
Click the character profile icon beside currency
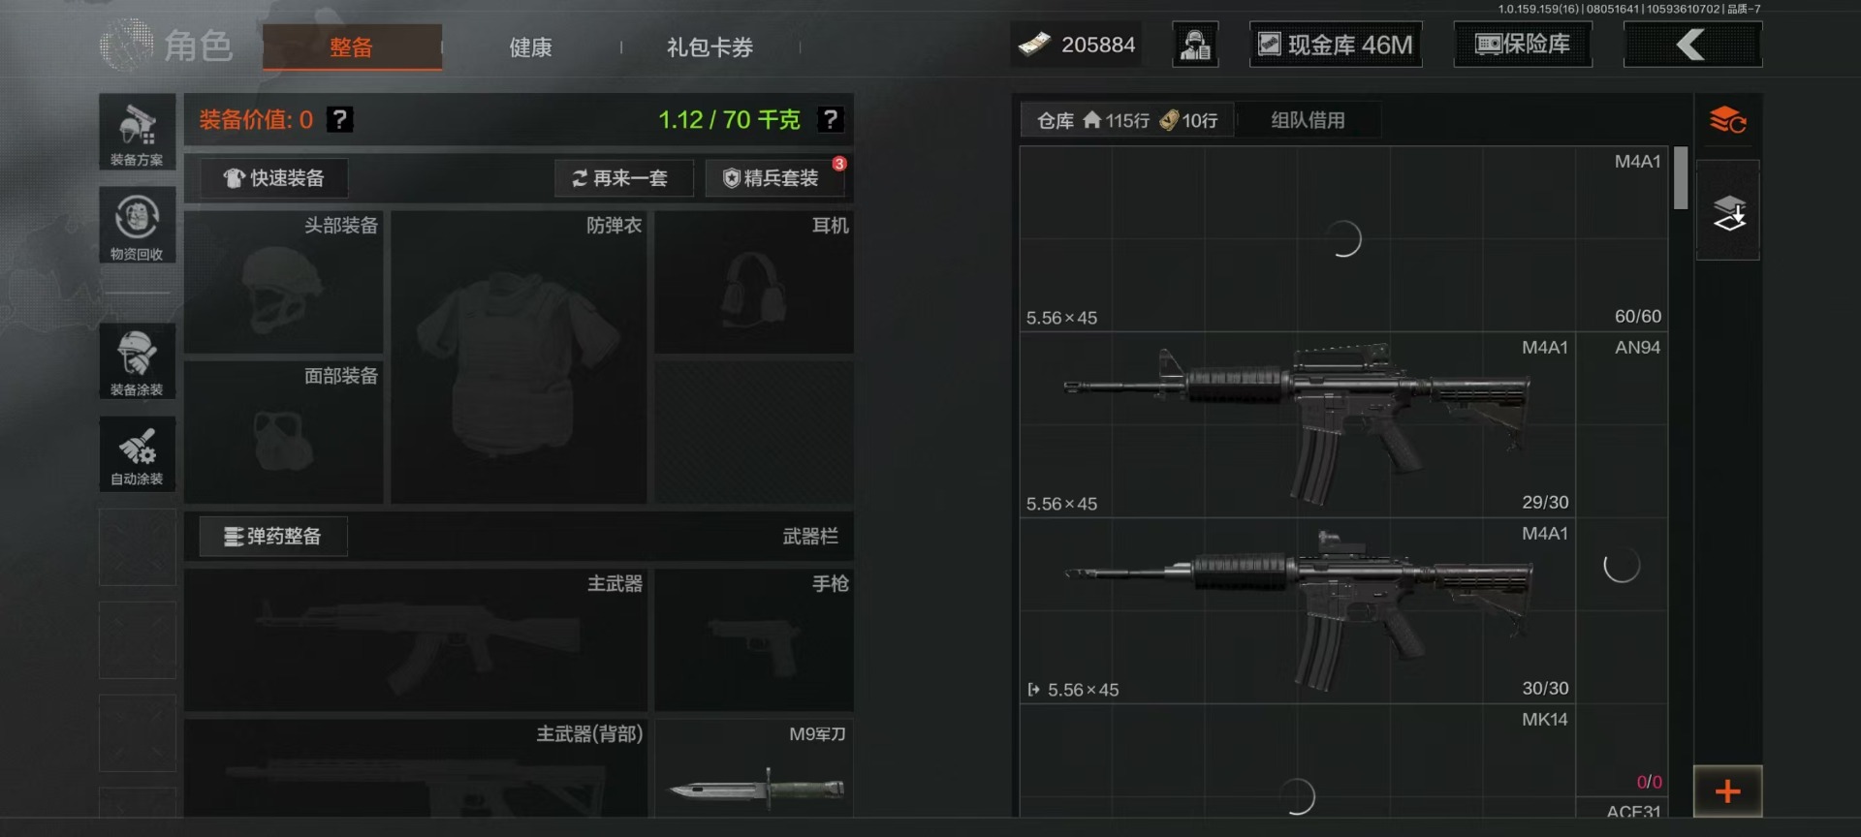(1195, 45)
